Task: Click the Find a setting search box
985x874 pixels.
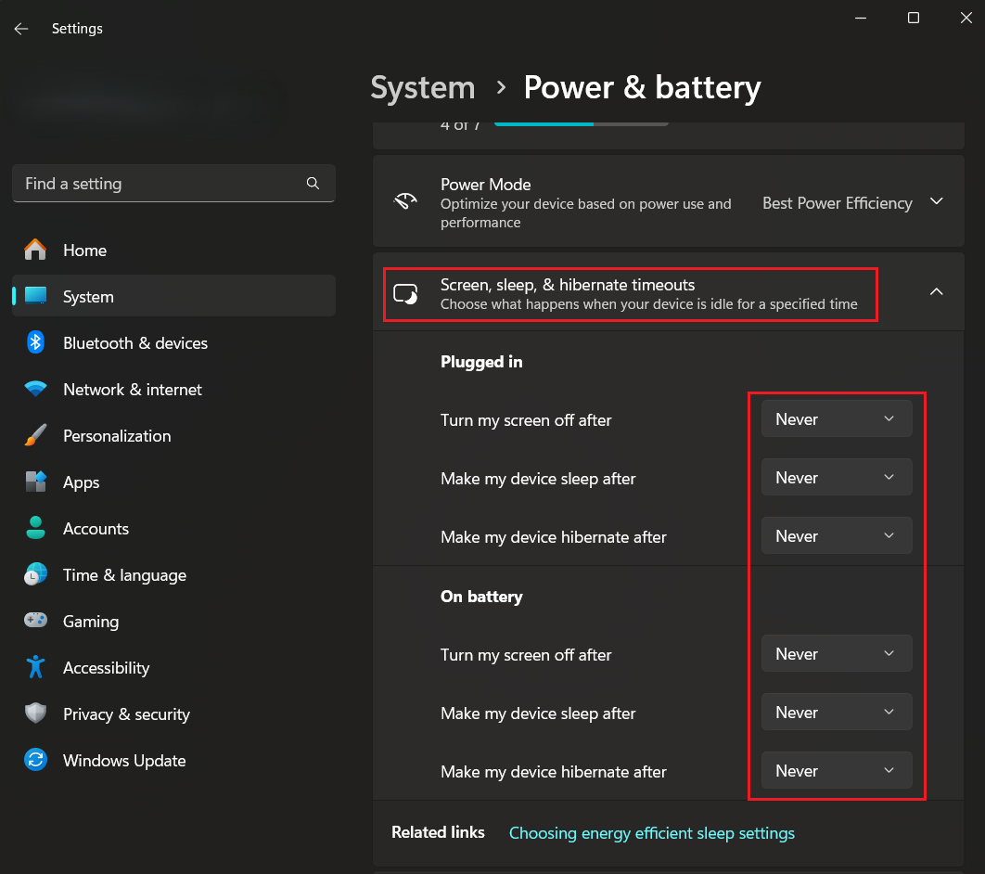Action: 158,184
